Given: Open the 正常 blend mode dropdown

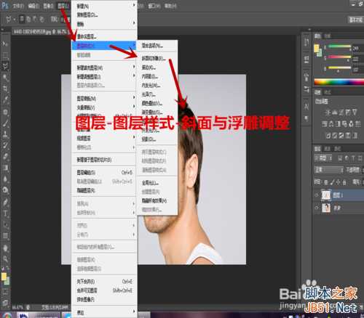Looking at the screenshot, I should click(329, 170).
